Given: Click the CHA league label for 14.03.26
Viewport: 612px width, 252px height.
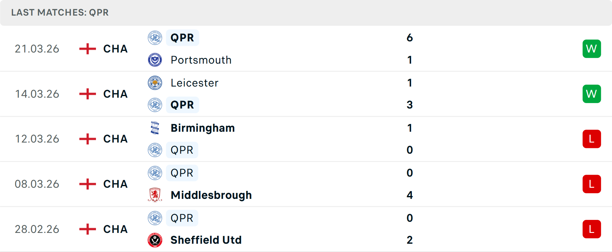Looking at the screenshot, I should point(115,94).
